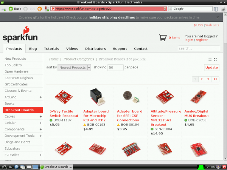
Task: Click the orange reload icon in the toolbar
Action: pos(39,9)
